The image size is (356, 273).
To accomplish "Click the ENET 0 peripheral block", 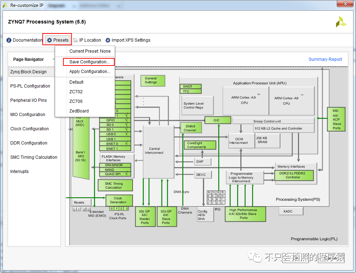I will pos(115,144).
